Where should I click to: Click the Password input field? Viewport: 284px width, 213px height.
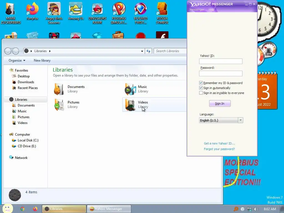[x=220, y=73]
